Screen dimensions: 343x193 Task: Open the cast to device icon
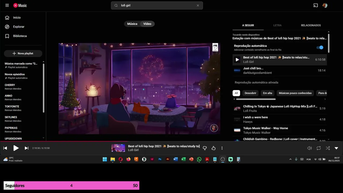[x=316, y=5]
